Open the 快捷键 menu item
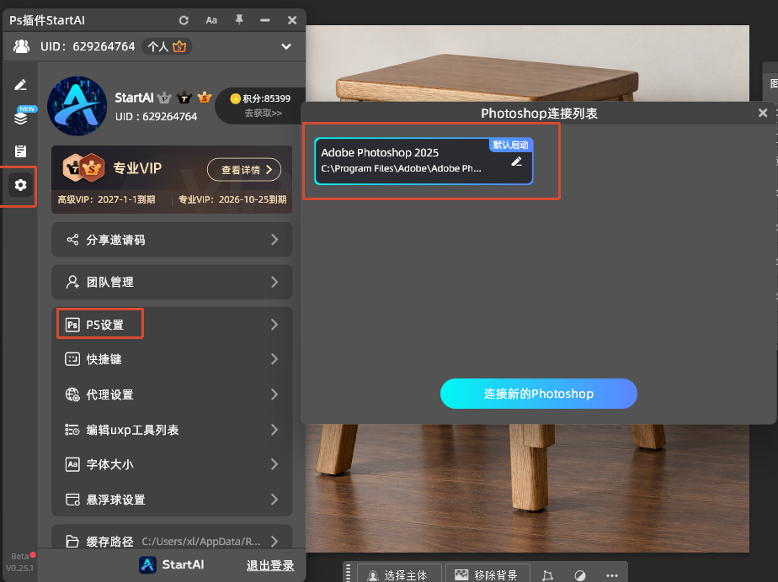 [172, 359]
